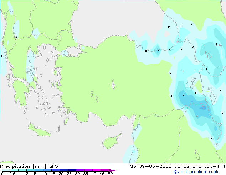
Task: Click the 'Precipitation [mm]' title text
Action: click(23, 166)
